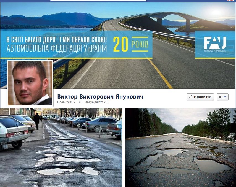This screenshot has height=187, width=236.
Task: Open the profile picture thumbnail
Action: point(30,83)
